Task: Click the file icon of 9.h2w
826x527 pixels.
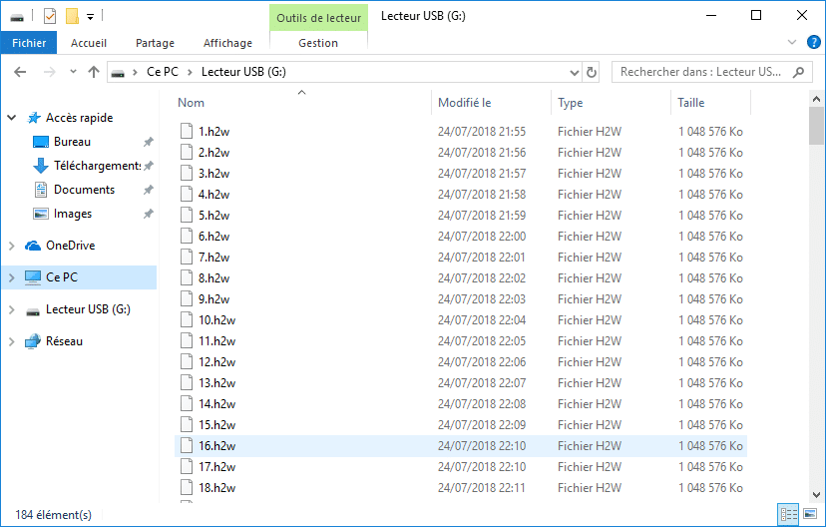Action: [x=187, y=298]
